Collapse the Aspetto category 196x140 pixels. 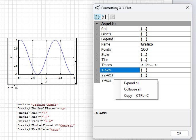pos(97,24)
